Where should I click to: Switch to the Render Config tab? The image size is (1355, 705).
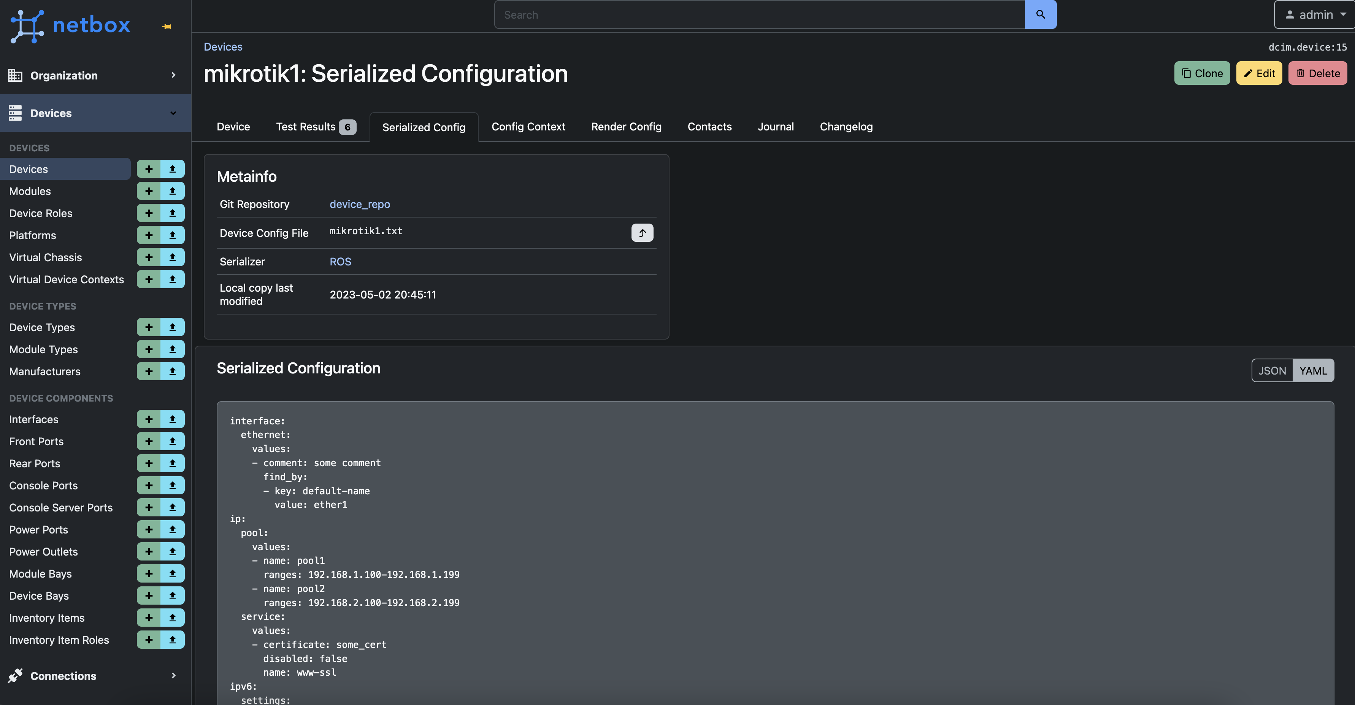pyautogui.click(x=626, y=127)
